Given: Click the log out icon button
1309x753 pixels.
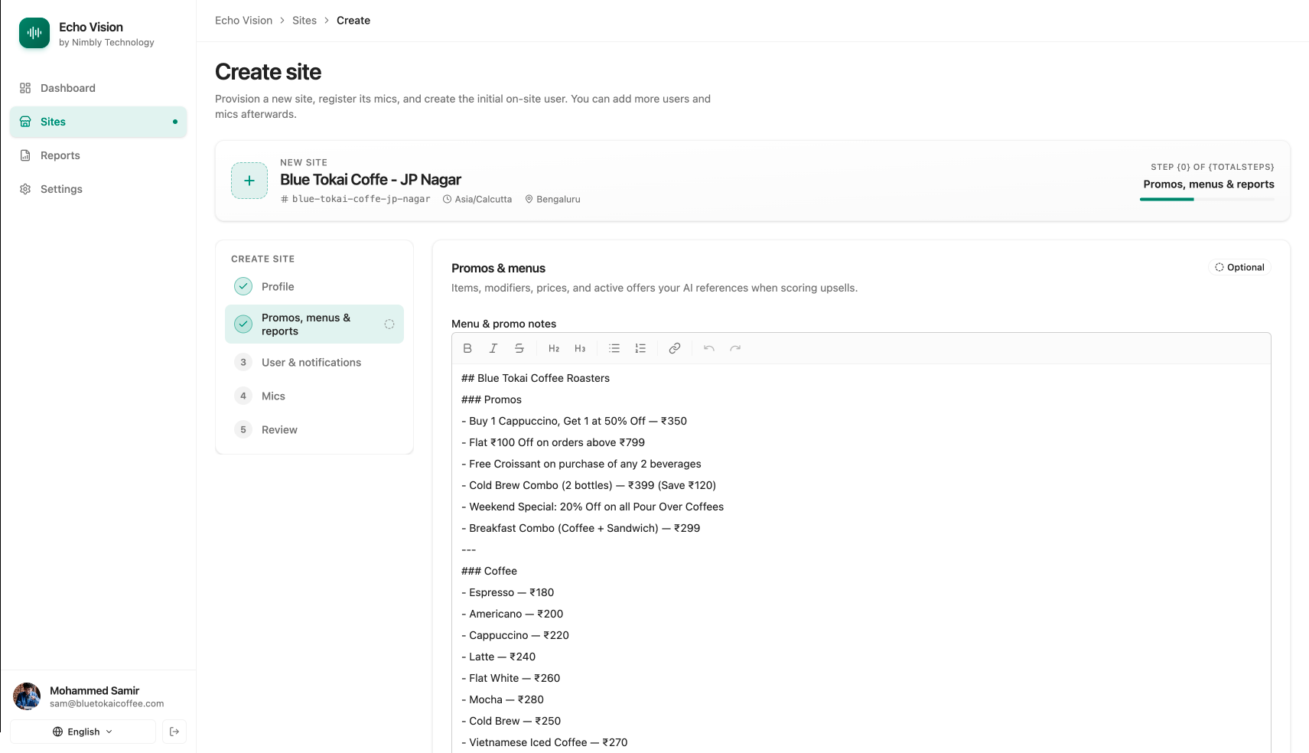Looking at the screenshot, I should click(174, 732).
